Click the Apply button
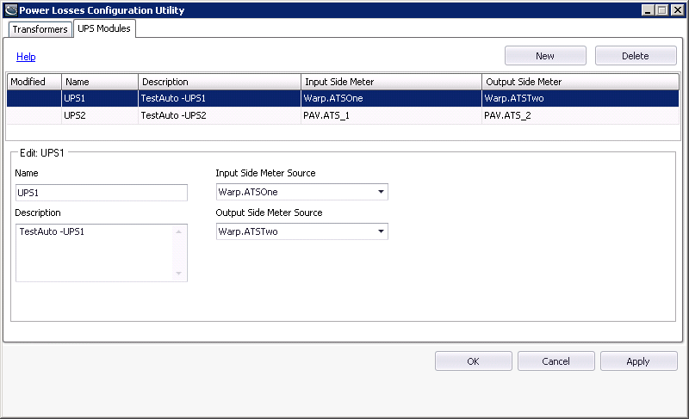This screenshot has width=689, height=419. [638, 361]
